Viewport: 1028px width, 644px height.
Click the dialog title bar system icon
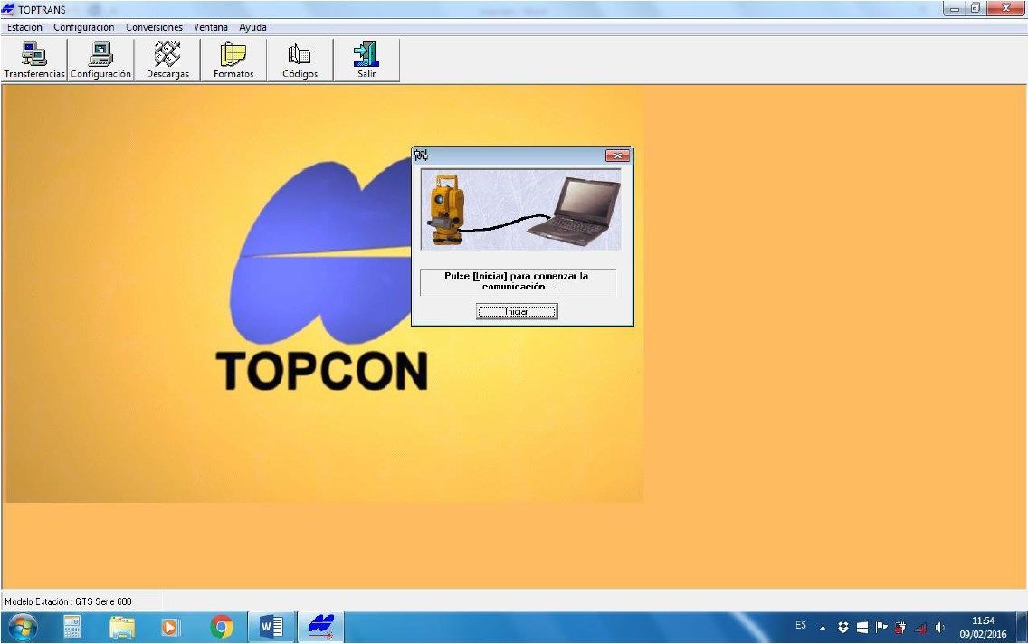[421, 156]
